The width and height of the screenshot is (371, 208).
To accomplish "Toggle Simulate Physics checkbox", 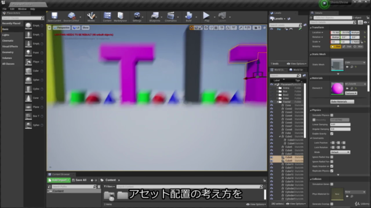I will 332,116.
